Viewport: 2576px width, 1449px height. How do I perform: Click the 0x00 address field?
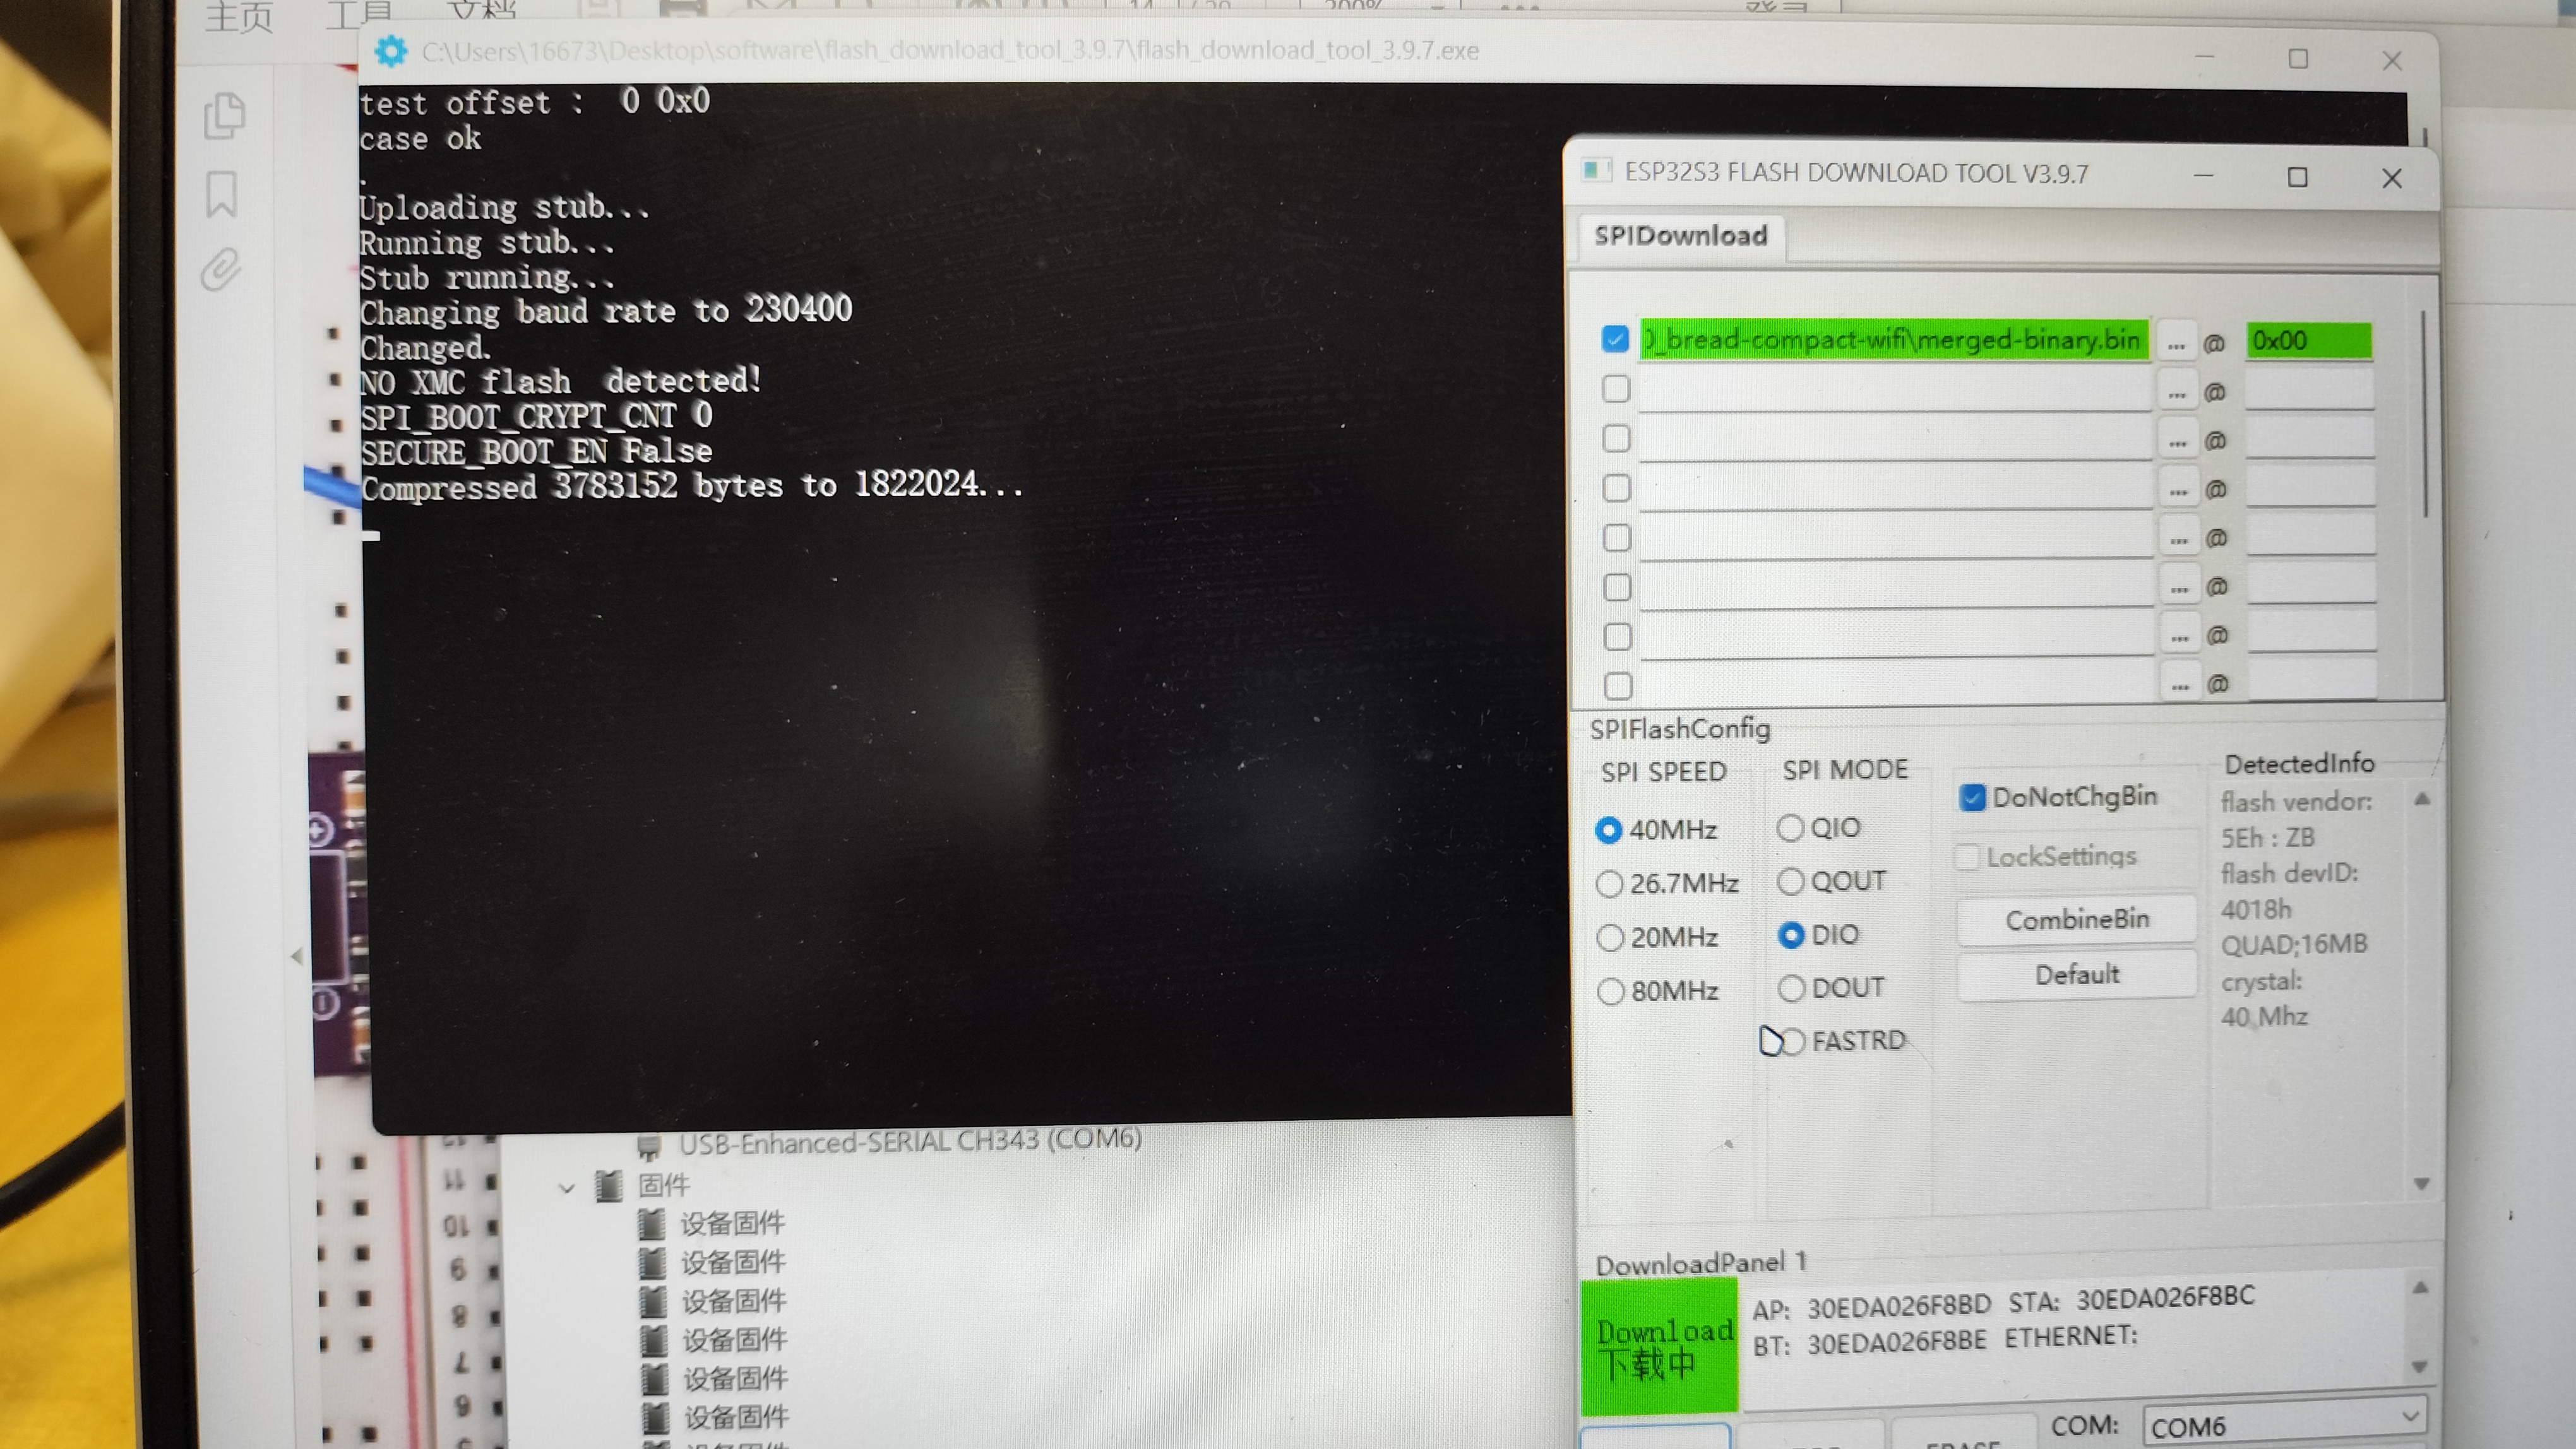point(2308,341)
